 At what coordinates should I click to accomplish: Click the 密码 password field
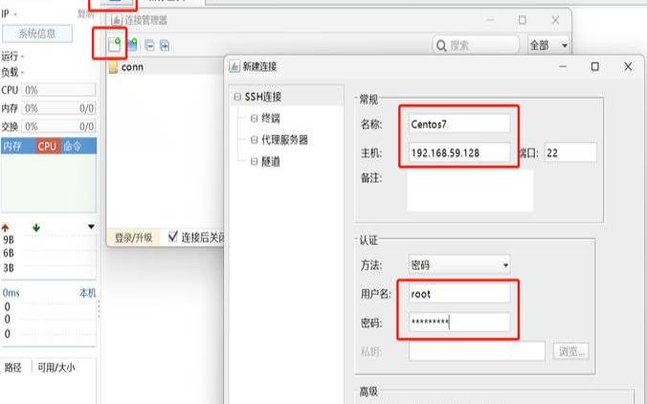point(459,323)
